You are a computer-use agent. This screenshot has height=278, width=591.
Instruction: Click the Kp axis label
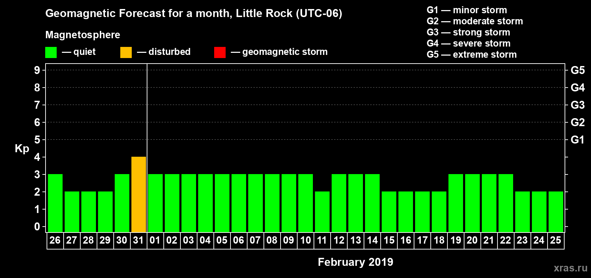pyautogui.click(x=22, y=148)
